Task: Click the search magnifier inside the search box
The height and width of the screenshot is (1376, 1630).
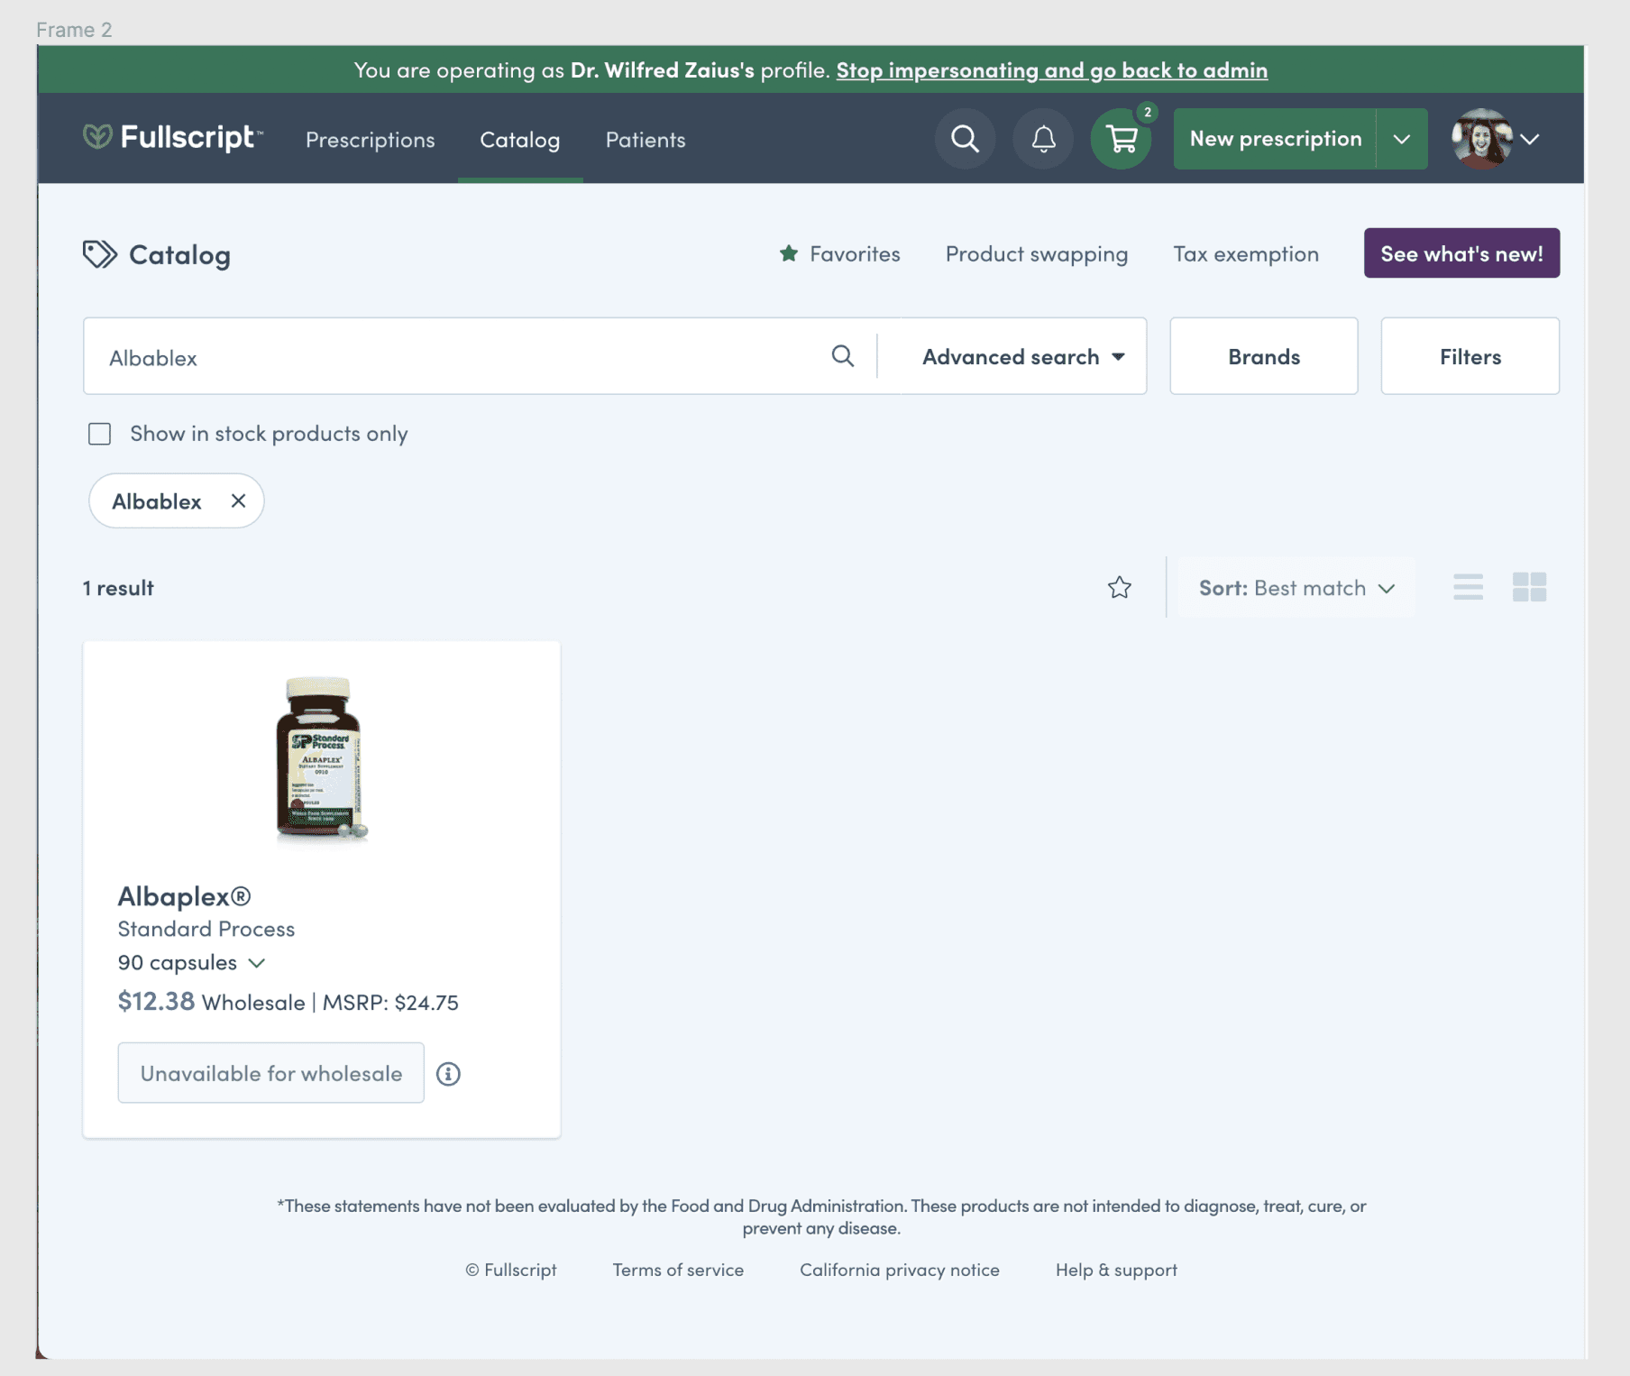Action: click(843, 356)
